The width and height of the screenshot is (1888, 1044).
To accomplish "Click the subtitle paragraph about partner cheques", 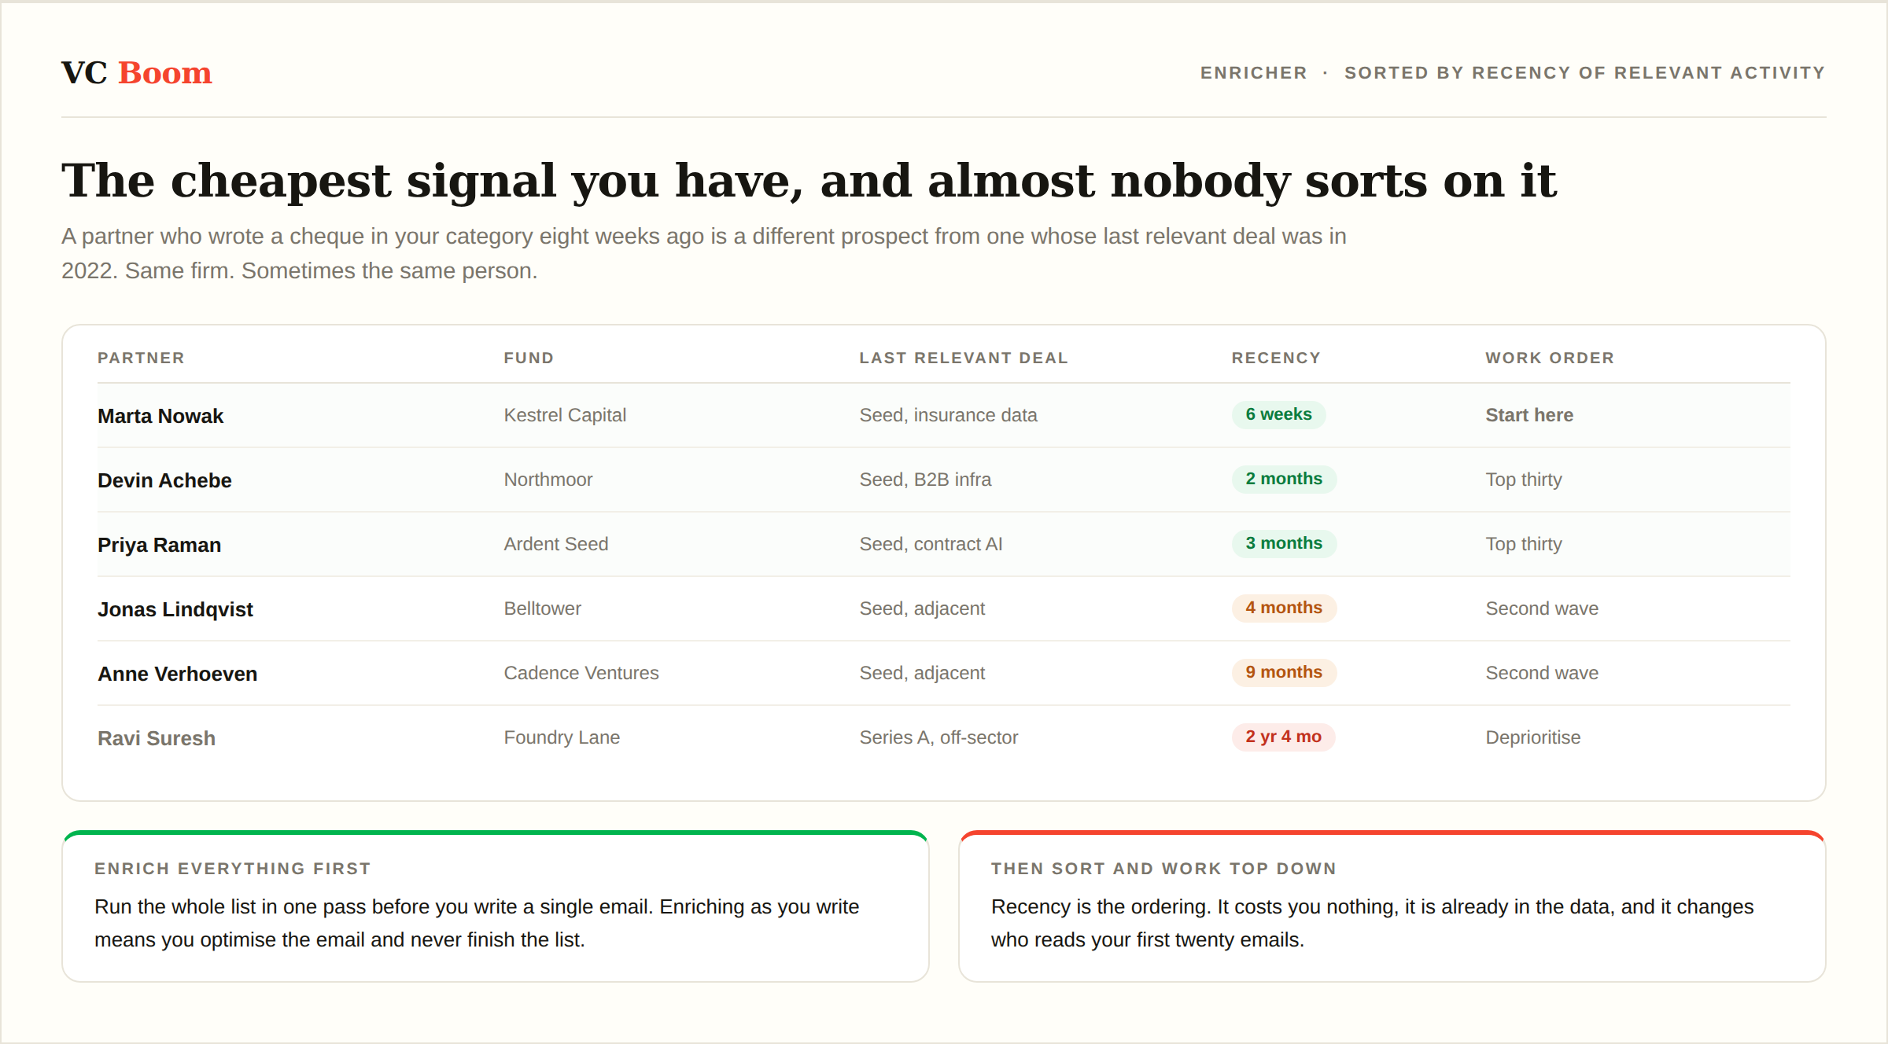I will 704,253.
